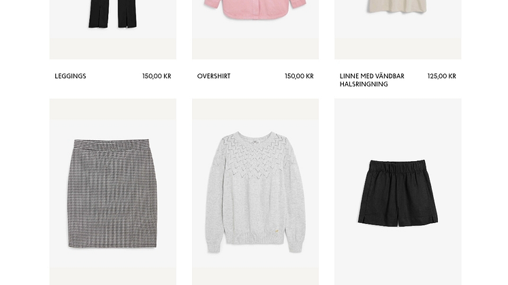Viewport: 508px width, 285px height.
Task: View the black shorts product
Action: pos(398,192)
